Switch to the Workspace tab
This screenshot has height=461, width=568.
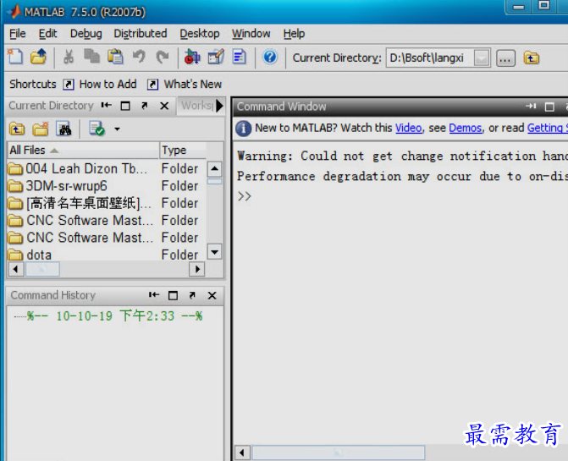pyautogui.click(x=197, y=105)
